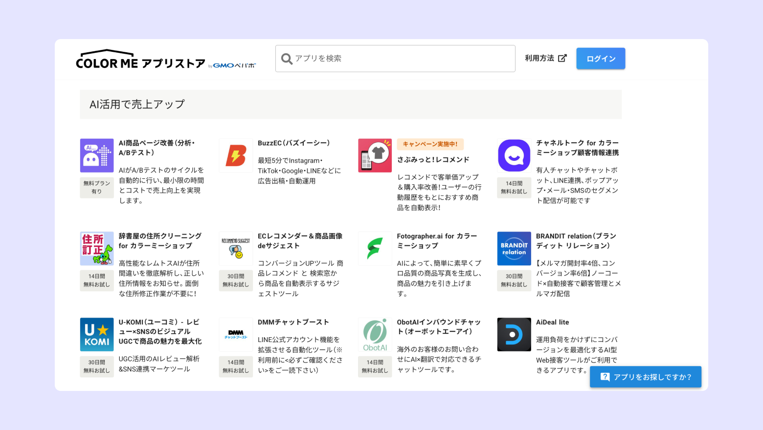Open the U-KOMI app icon
The width and height of the screenshot is (763, 430).
[97, 335]
